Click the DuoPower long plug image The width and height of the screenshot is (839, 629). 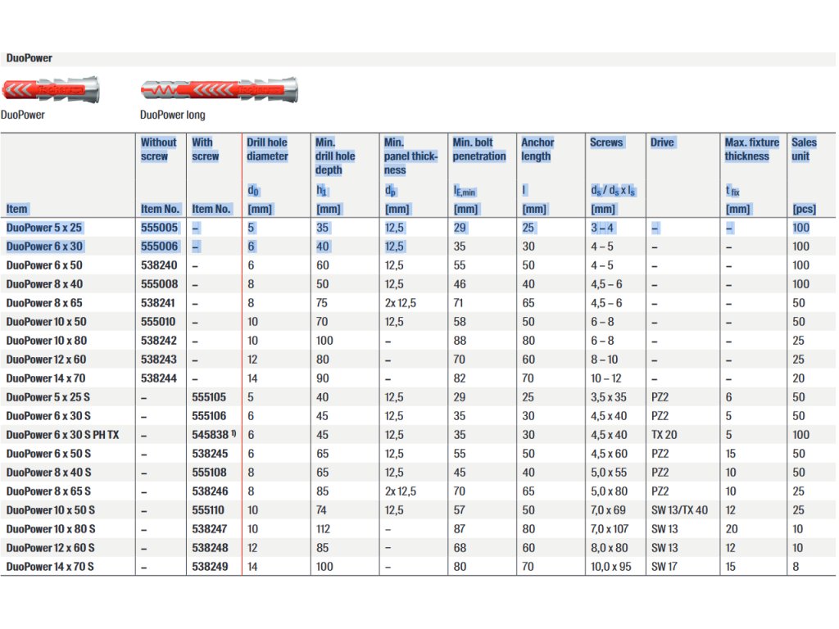pos(219,88)
